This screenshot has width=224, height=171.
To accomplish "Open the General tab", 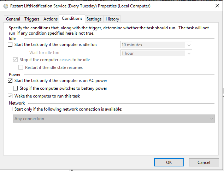I will pyautogui.click(x=13, y=19).
